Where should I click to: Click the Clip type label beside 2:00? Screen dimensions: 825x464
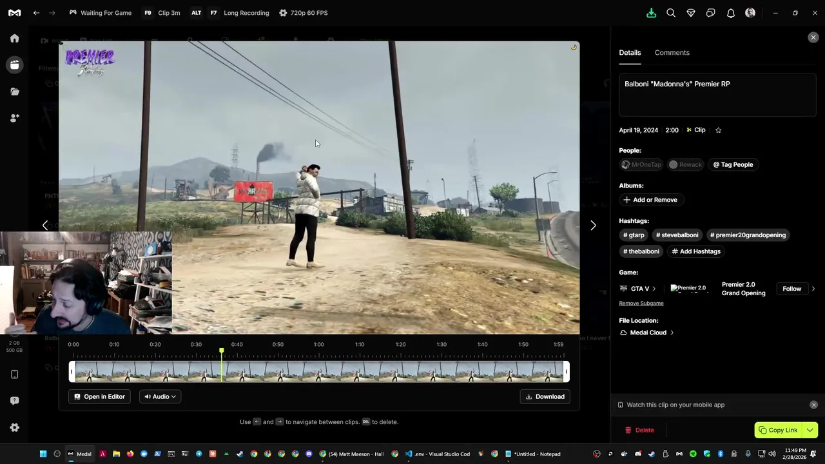[x=696, y=130]
